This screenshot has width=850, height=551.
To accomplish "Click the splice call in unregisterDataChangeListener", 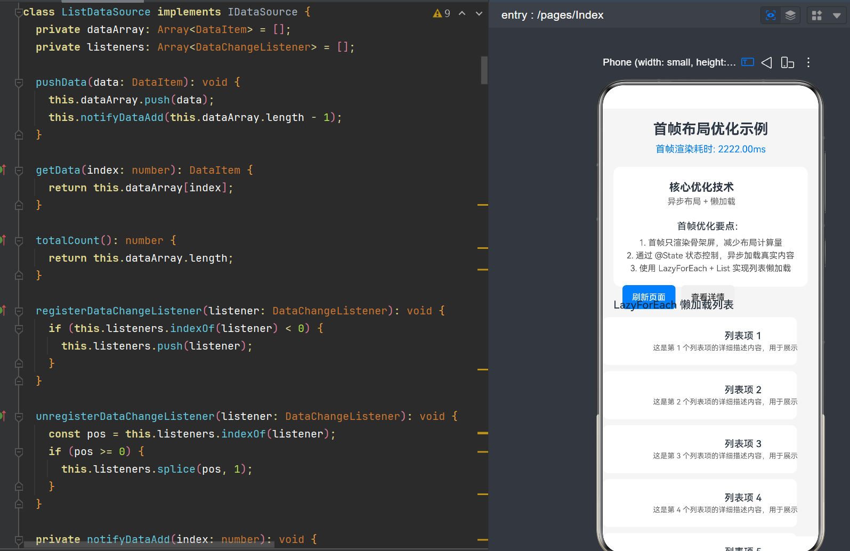I will click(176, 469).
